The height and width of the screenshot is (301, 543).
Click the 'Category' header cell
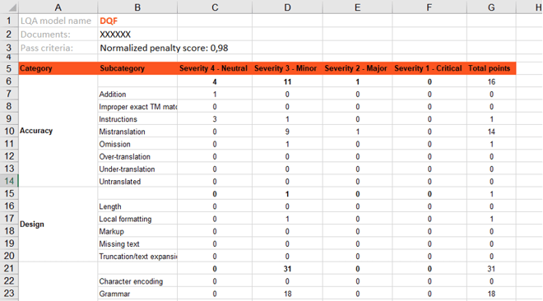pos(58,68)
